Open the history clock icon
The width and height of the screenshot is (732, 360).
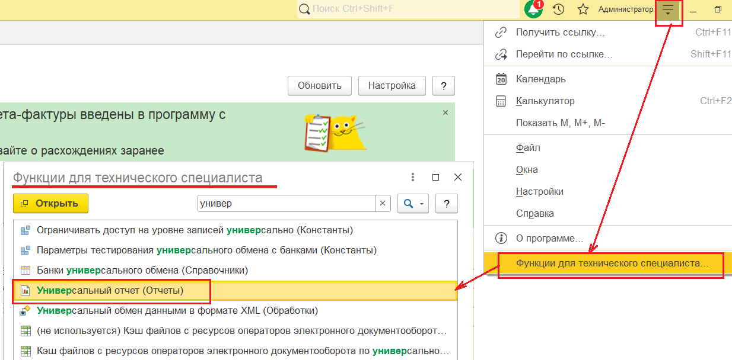(558, 9)
